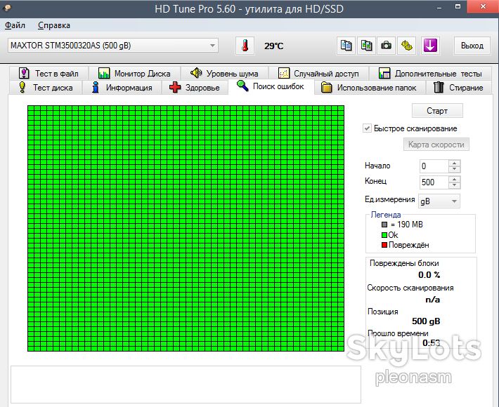Click the Старт button
Image resolution: width=499 pixels, height=407 pixels.
point(437,111)
